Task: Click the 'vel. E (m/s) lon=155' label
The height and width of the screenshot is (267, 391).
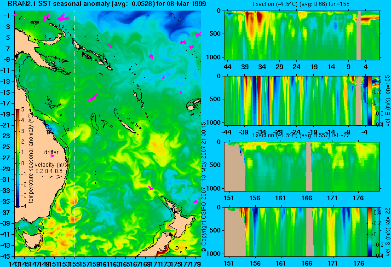Action: point(387,100)
